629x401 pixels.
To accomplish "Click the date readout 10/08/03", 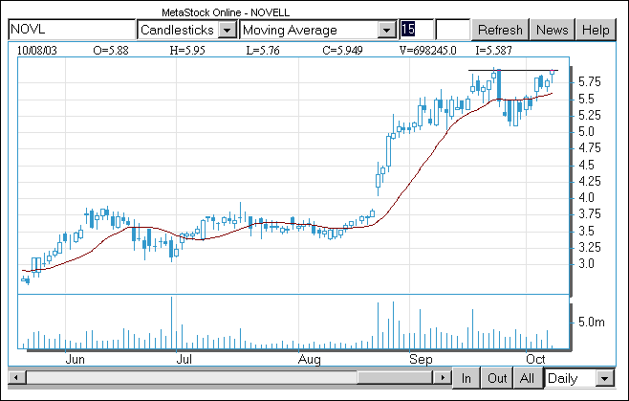I will pyautogui.click(x=37, y=50).
